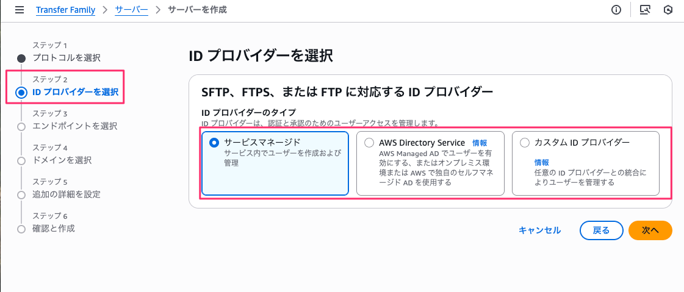Image resolution: width=684 pixels, height=292 pixels.
Task: Click the orange 次へ button
Action: click(x=650, y=230)
